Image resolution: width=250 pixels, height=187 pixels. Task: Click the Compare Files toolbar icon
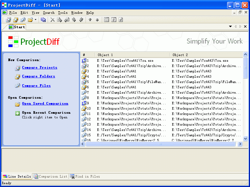tap(23, 20)
